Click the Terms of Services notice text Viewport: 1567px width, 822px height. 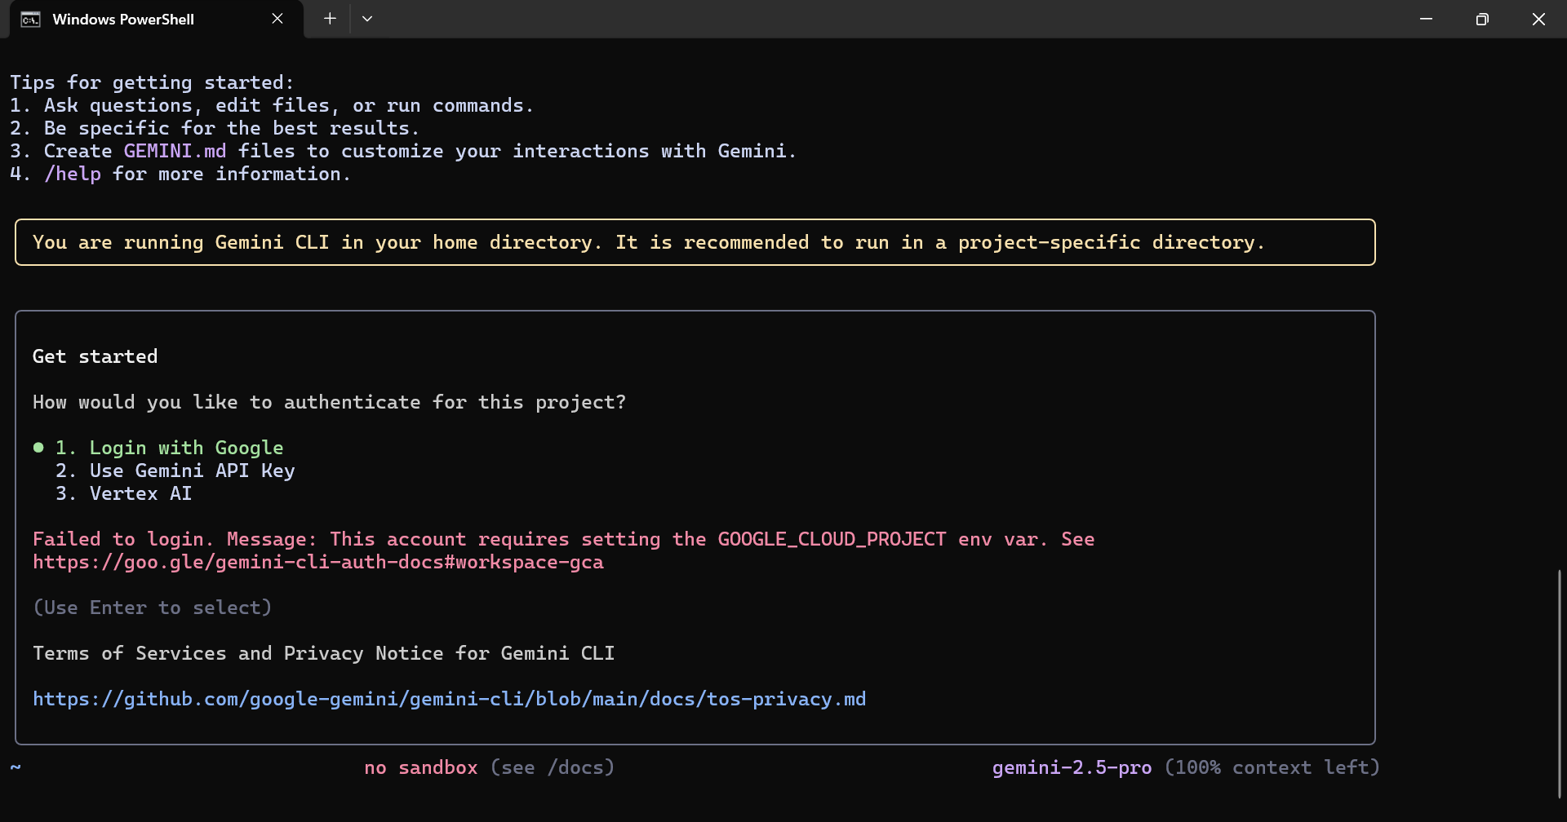[324, 653]
